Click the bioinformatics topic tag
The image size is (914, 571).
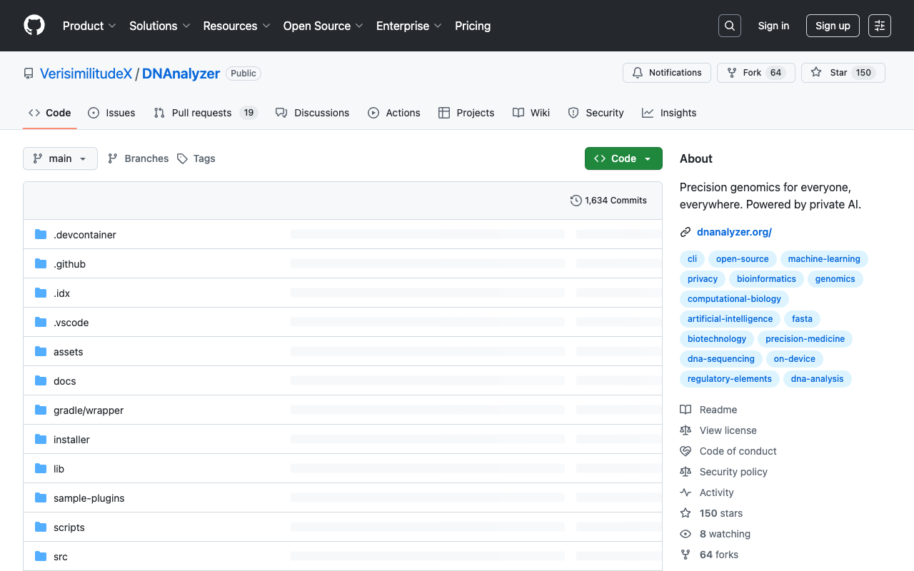click(x=766, y=279)
